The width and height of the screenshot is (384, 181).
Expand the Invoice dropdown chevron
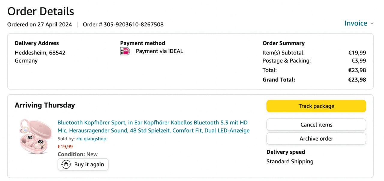[x=372, y=23]
